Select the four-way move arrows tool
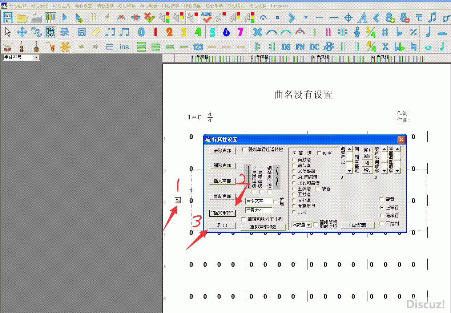Image resolution: width=451 pixels, height=313 pixels. 22,32
